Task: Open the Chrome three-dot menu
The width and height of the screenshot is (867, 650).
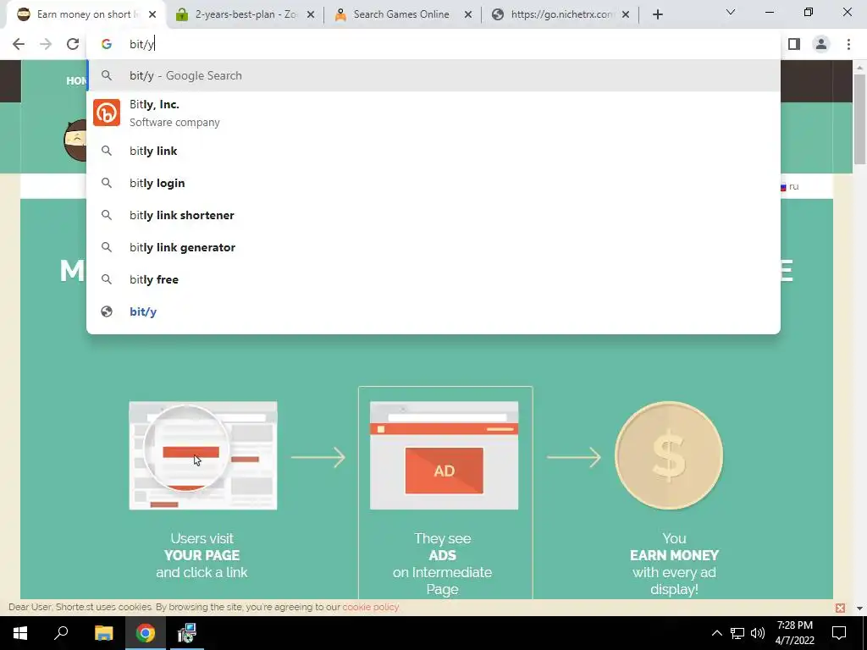Action: (848, 44)
